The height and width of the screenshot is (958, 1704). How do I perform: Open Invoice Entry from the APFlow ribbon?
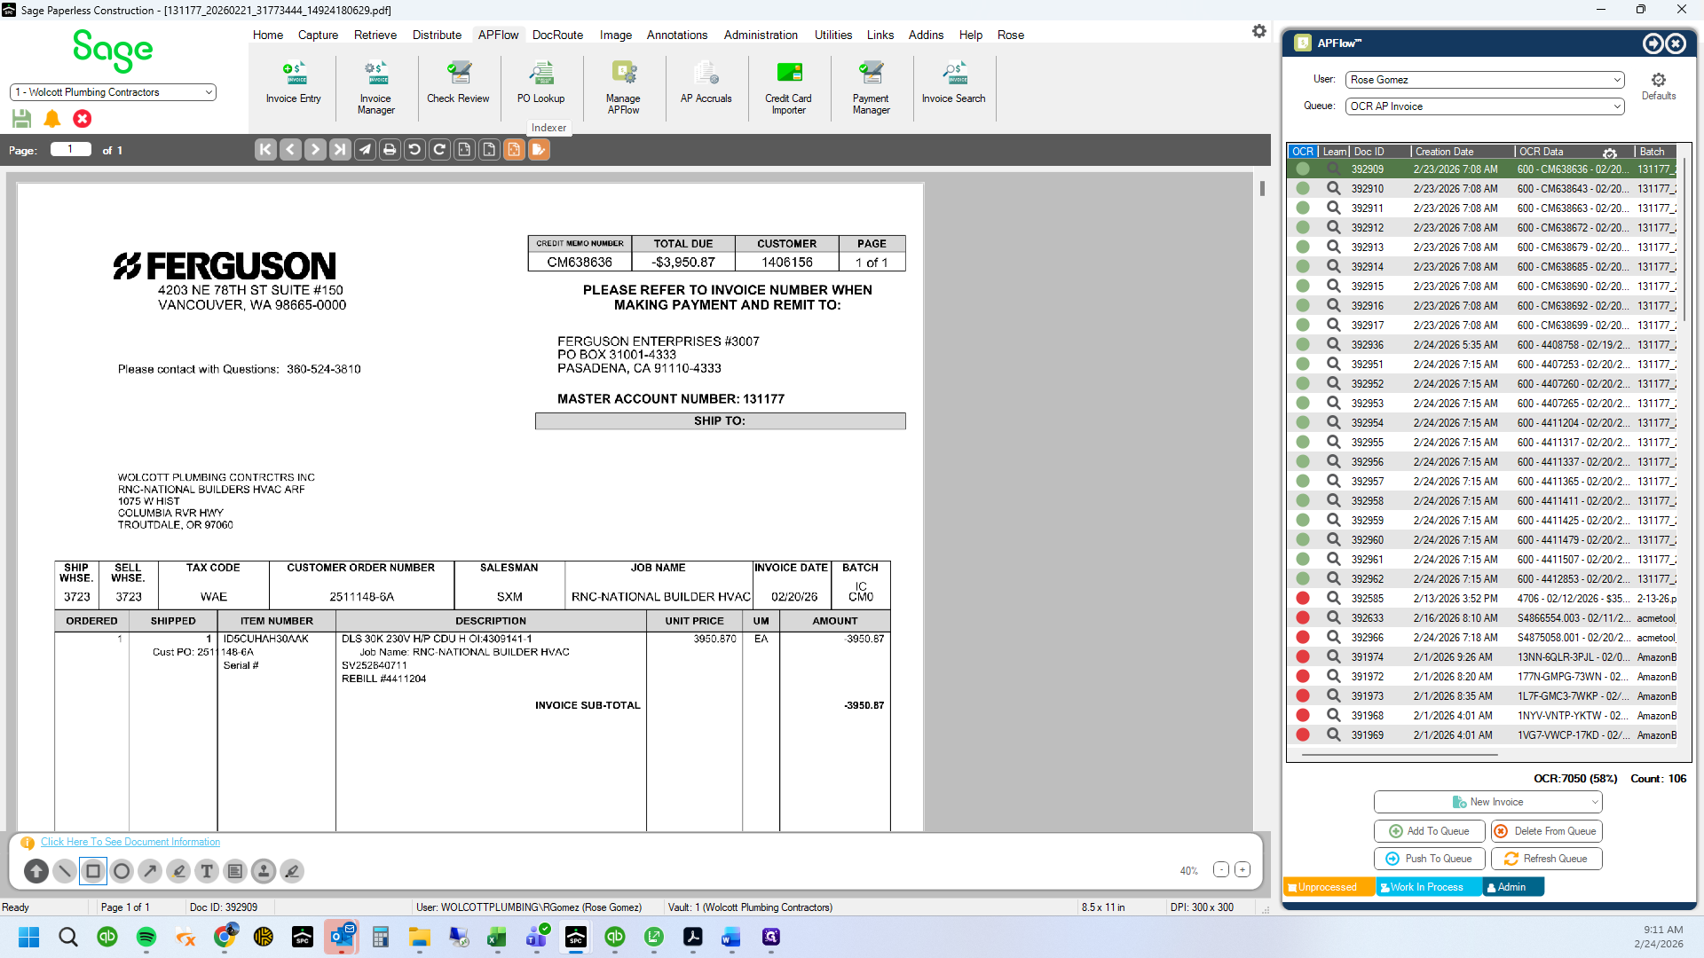pos(293,82)
